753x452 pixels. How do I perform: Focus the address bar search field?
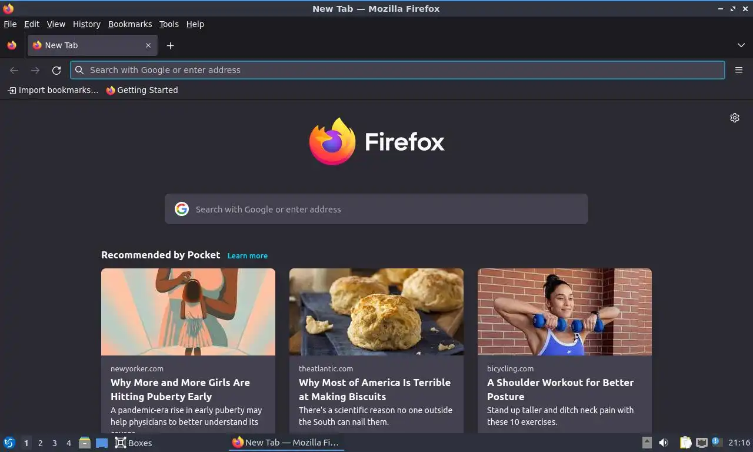click(x=398, y=70)
